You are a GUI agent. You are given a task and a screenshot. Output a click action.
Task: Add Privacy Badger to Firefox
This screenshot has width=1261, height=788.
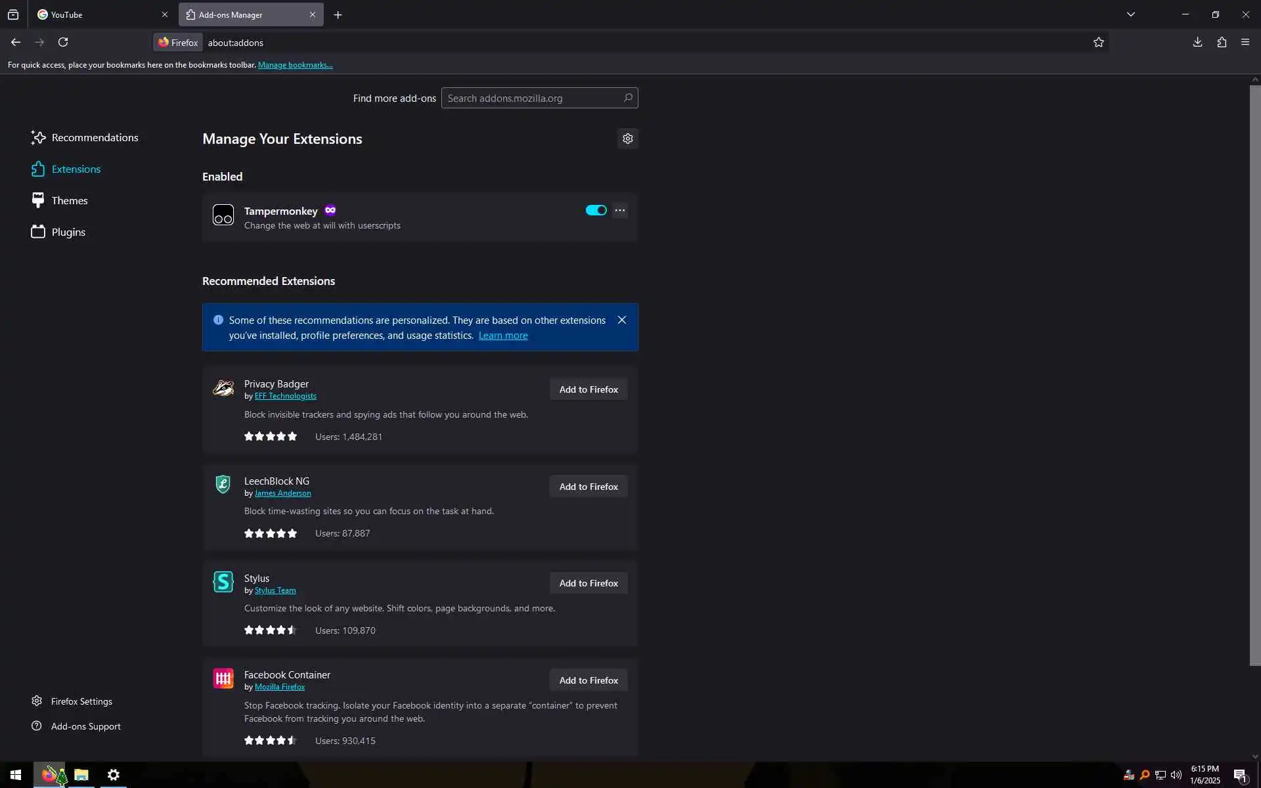(x=588, y=389)
